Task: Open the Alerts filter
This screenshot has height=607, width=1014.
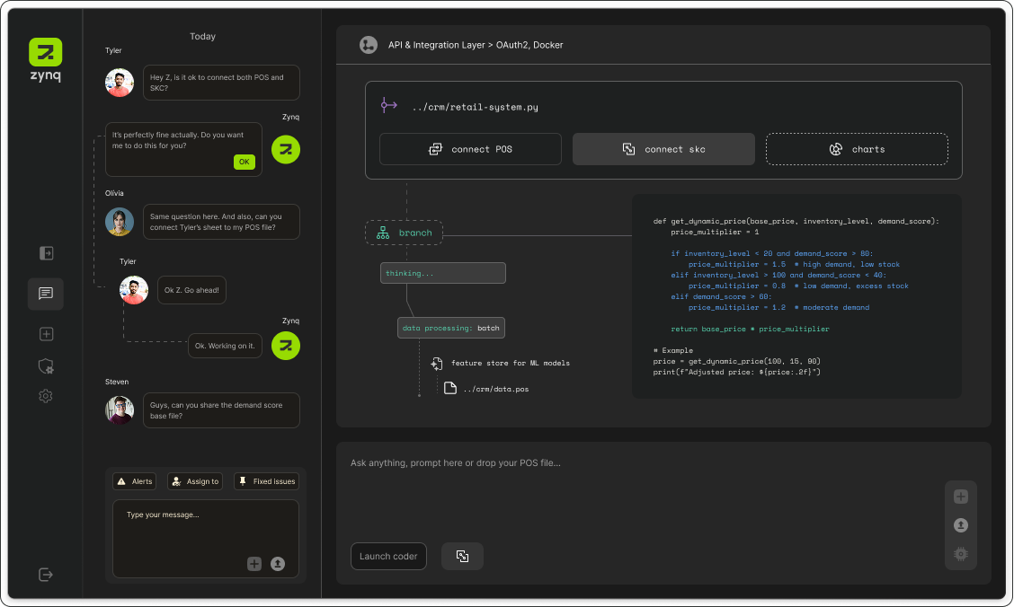Action: pyautogui.click(x=133, y=480)
